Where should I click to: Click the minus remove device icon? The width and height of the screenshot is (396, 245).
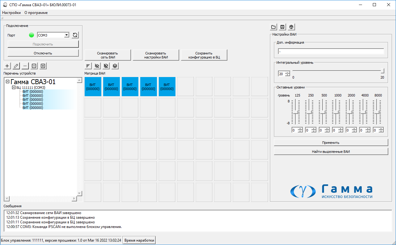25,66
